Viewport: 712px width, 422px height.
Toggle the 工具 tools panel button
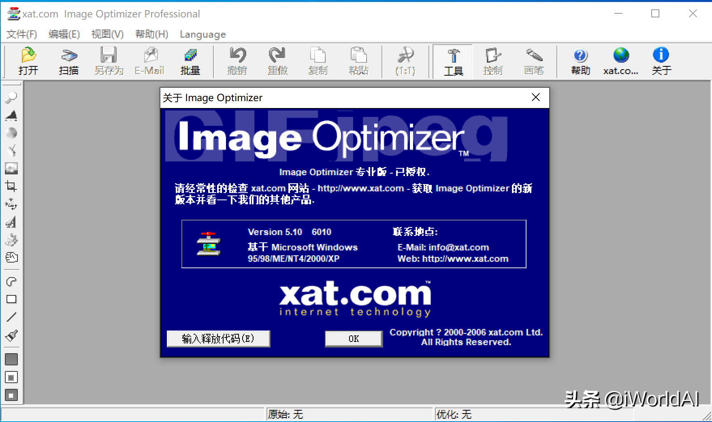pos(453,61)
